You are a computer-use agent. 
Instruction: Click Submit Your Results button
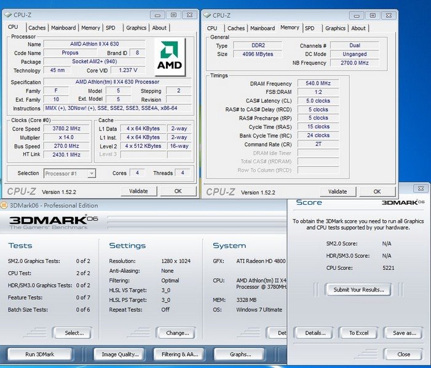[358, 289]
